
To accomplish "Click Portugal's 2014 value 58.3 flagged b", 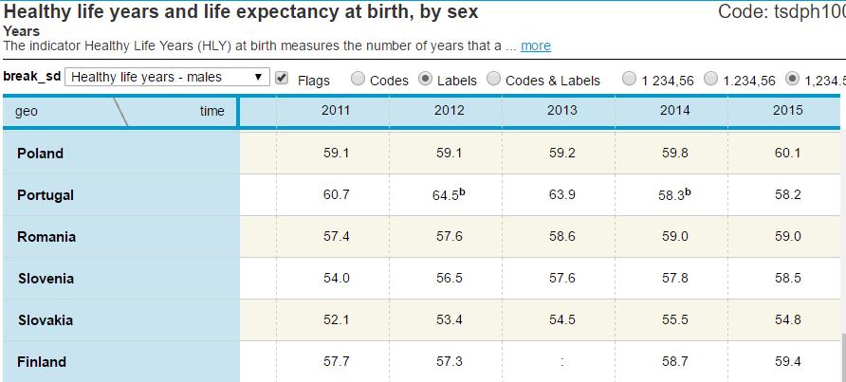I will pyautogui.click(x=674, y=194).
